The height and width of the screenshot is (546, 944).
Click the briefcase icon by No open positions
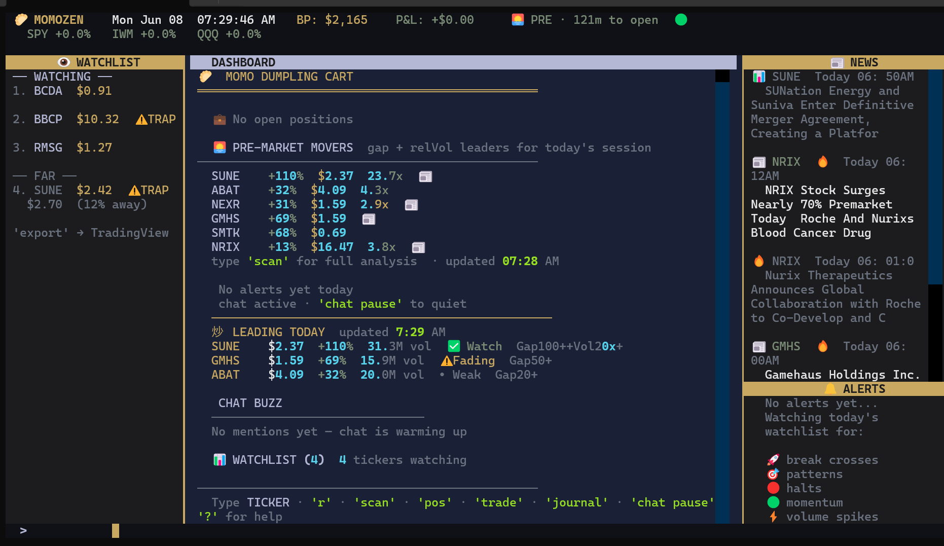[220, 120]
